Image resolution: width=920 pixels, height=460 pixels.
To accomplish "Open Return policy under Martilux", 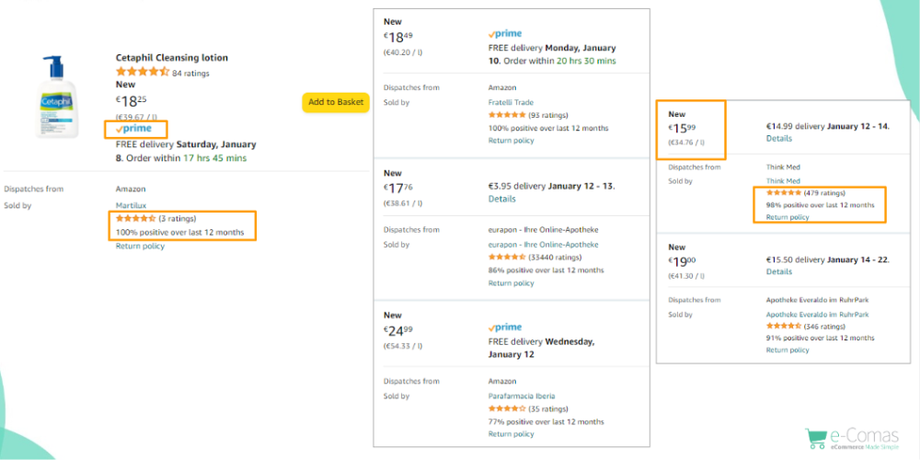I will coord(140,246).
